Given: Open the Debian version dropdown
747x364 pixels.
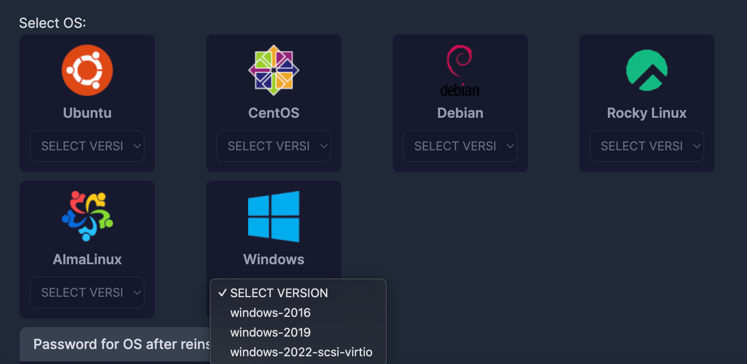Looking at the screenshot, I should click(x=460, y=146).
